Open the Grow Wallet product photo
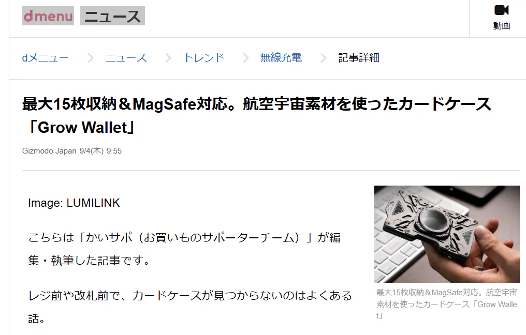 tap(447, 234)
